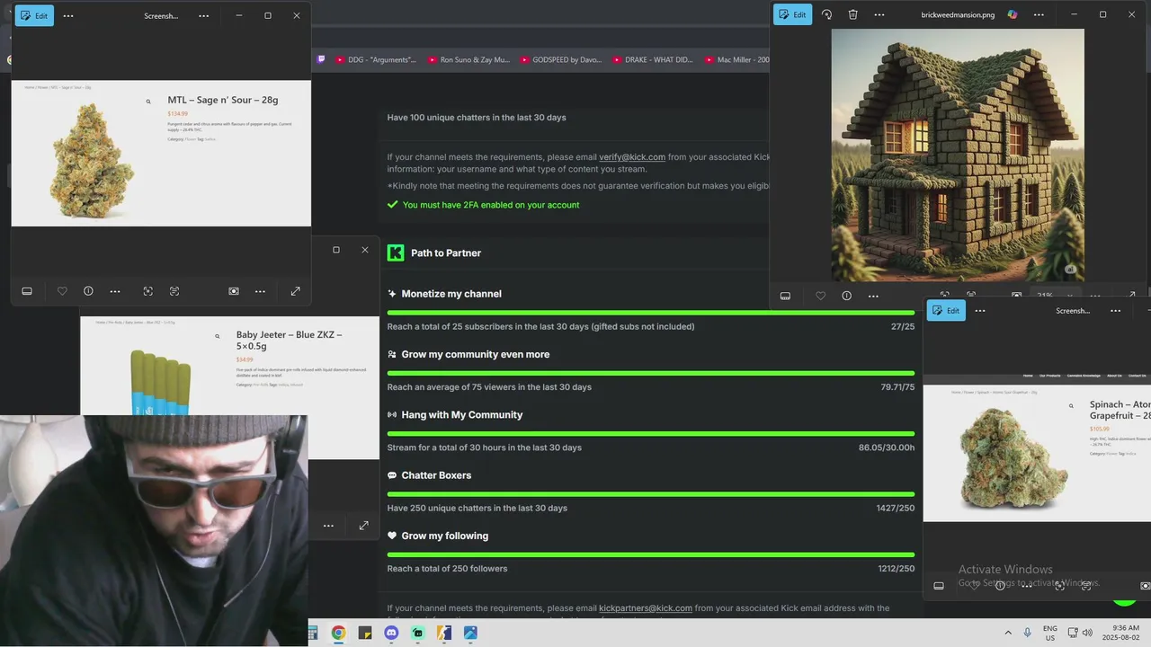Open the Photos app from the taskbar

(470, 633)
